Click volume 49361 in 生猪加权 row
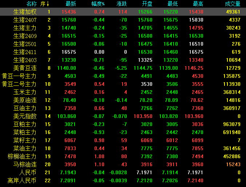 (233, 12)
